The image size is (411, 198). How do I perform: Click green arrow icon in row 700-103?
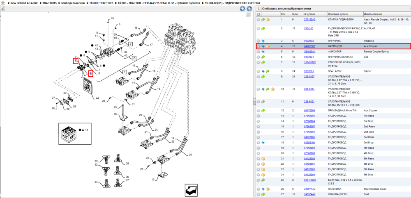(263, 28)
